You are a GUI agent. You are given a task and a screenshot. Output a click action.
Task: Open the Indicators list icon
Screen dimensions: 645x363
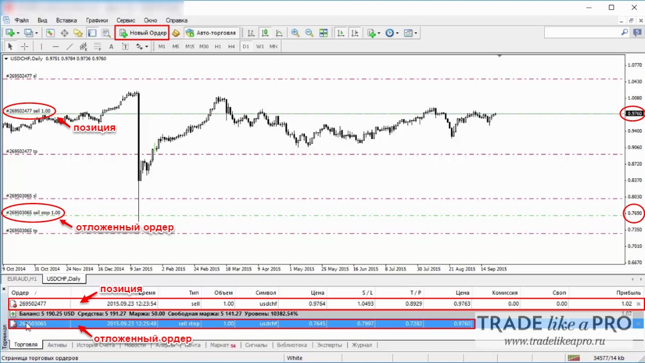(371, 33)
